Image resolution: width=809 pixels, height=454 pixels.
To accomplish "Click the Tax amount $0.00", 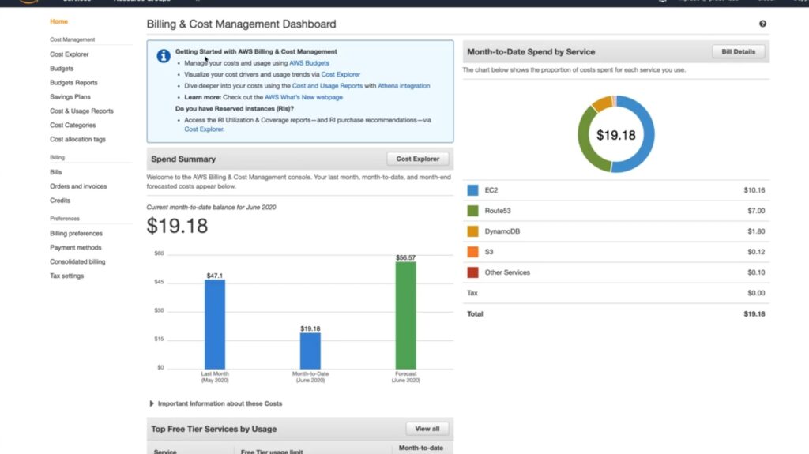I will (756, 293).
